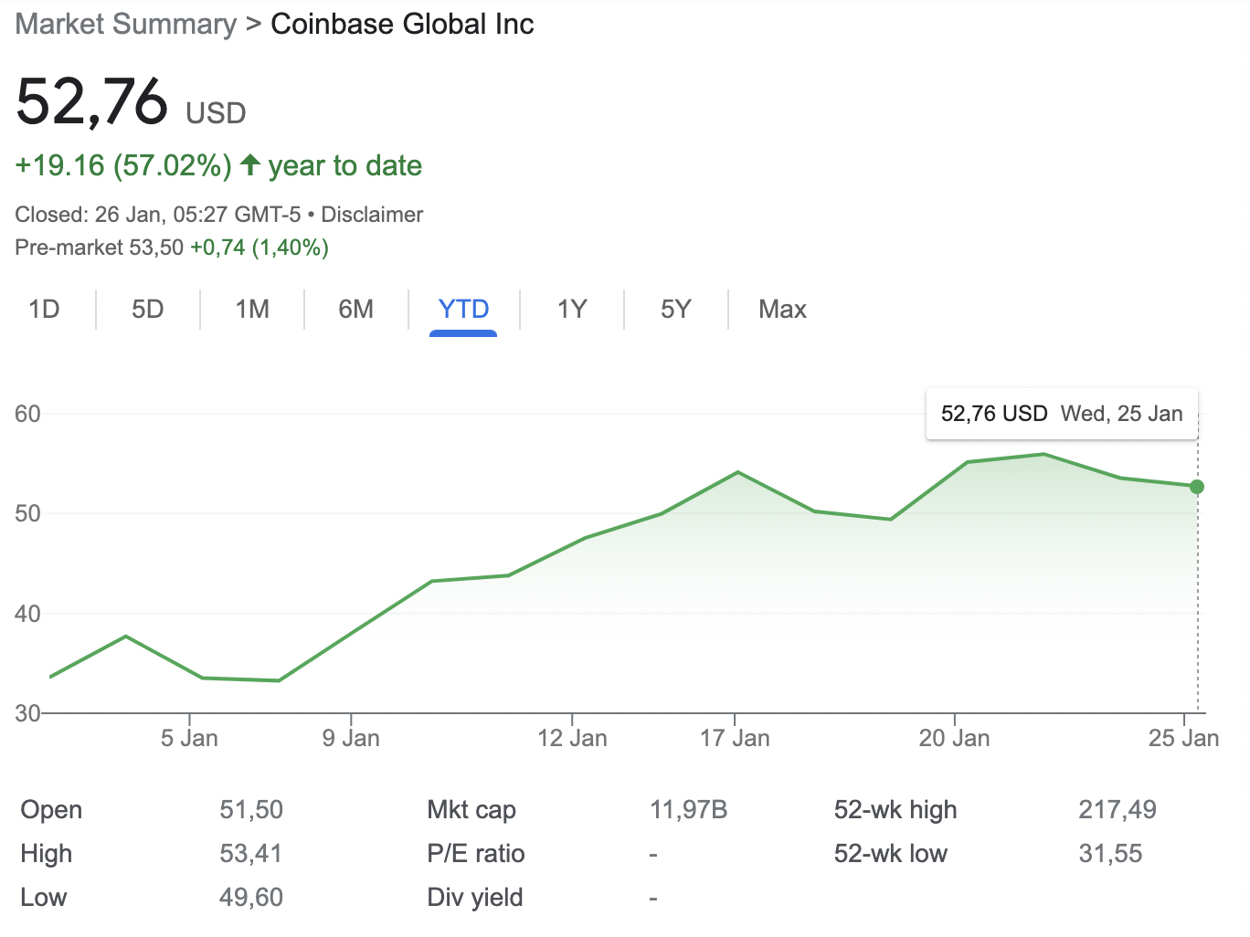
Task: Click the Coinbase Global Inc title
Action: pyautogui.click(x=402, y=24)
